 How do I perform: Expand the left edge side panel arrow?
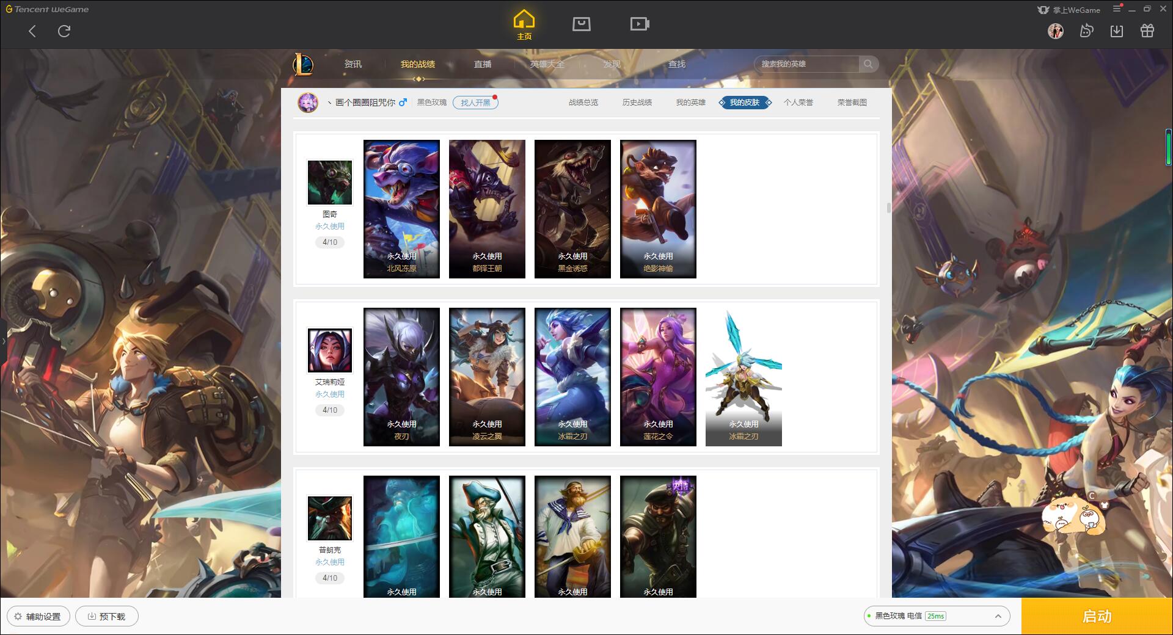[x=3, y=341]
